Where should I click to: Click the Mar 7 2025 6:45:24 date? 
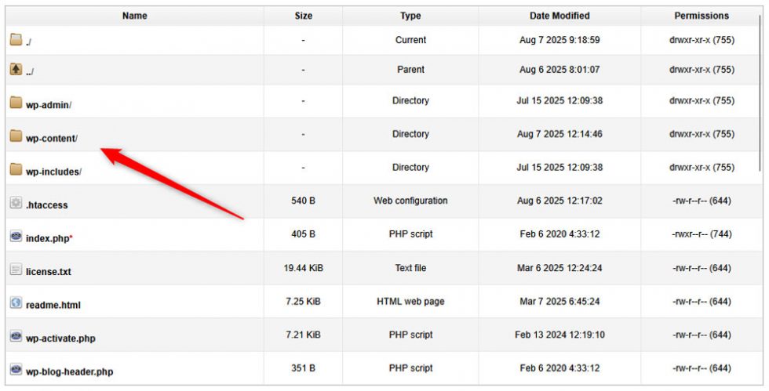pos(559,302)
